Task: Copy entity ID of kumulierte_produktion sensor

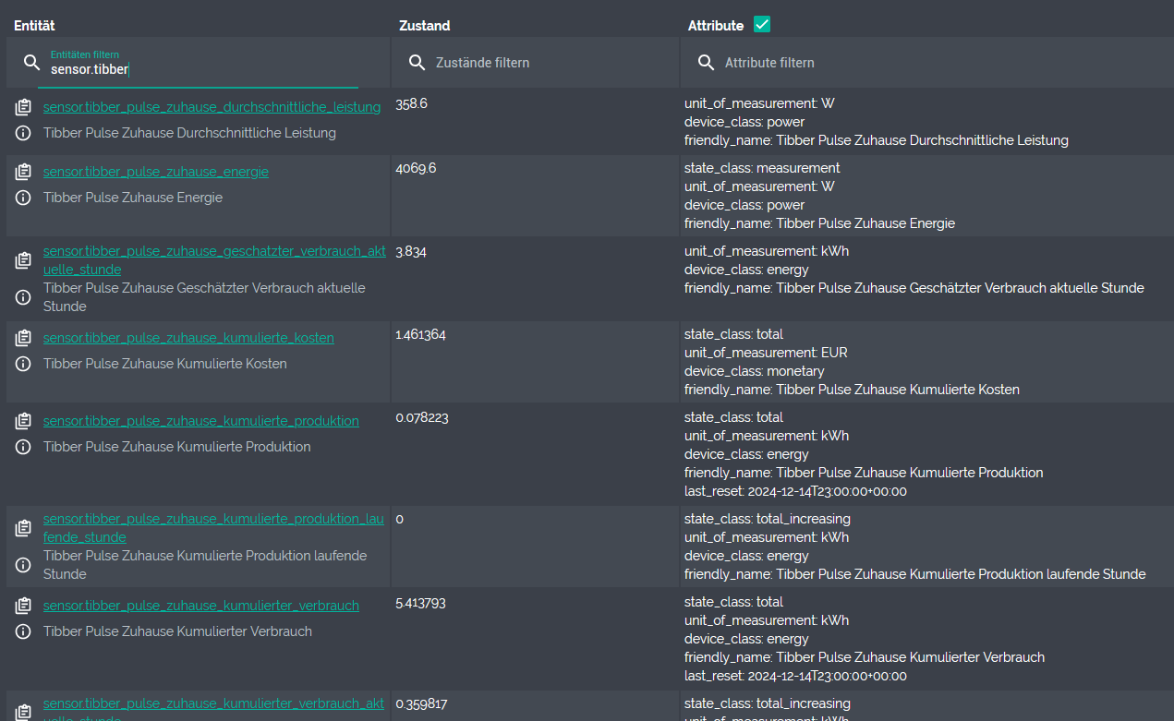Action: [x=23, y=421]
